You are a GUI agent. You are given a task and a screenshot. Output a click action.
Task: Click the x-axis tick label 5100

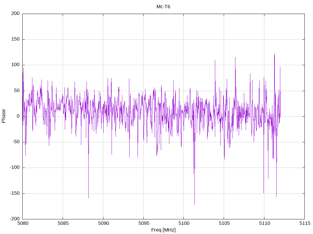pyautogui.click(x=184, y=223)
